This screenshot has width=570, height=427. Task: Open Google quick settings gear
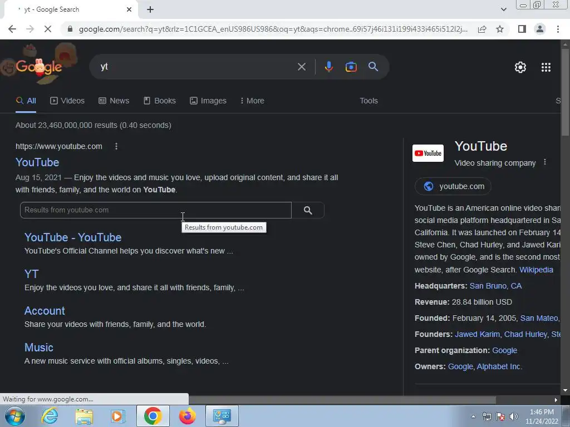pos(520,67)
